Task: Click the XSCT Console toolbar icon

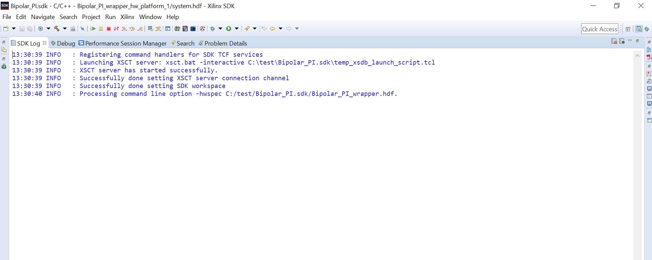Action: (168, 29)
